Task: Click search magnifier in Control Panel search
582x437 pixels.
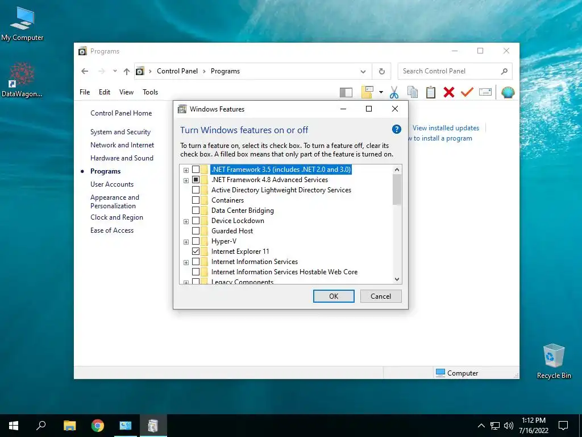Action: (x=504, y=71)
